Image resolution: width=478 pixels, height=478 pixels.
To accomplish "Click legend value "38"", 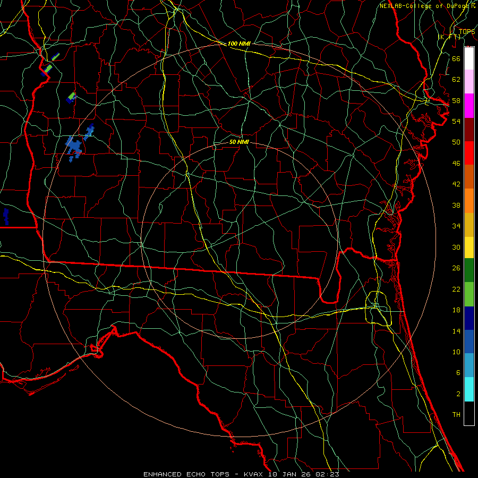I will click(x=456, y=205).
